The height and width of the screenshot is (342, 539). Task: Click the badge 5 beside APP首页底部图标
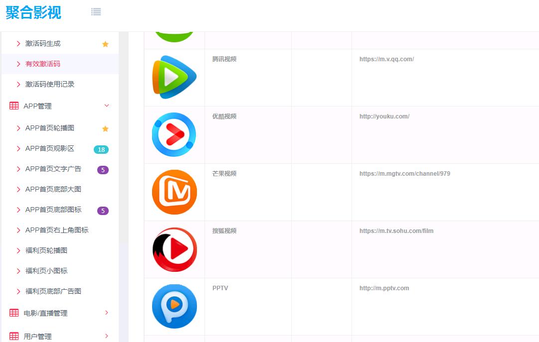pos(103,211)
